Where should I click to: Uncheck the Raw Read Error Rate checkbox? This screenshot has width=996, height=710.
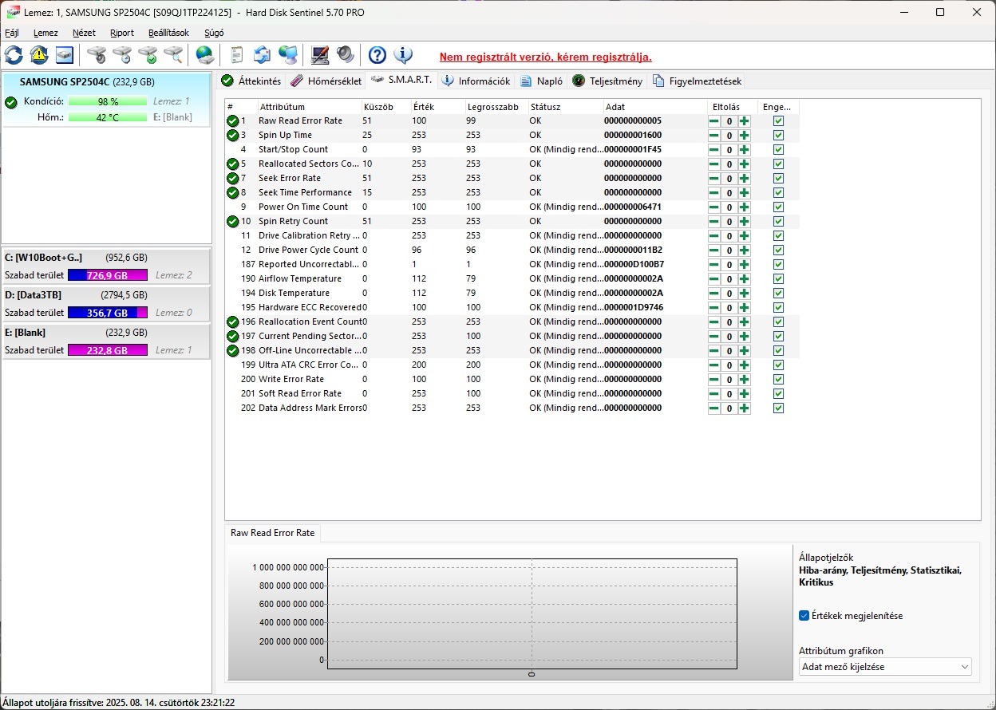pos(778,121)
